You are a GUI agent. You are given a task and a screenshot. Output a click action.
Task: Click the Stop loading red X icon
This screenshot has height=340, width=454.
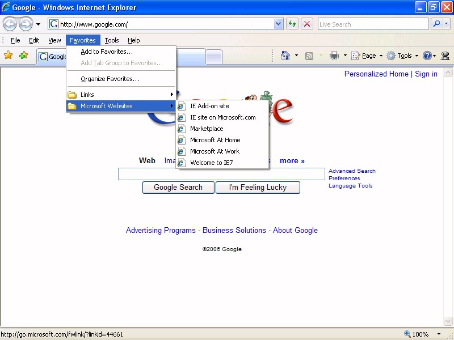[307, 24]
